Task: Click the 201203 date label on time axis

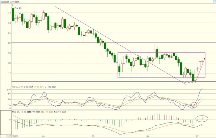Action: 15,136
